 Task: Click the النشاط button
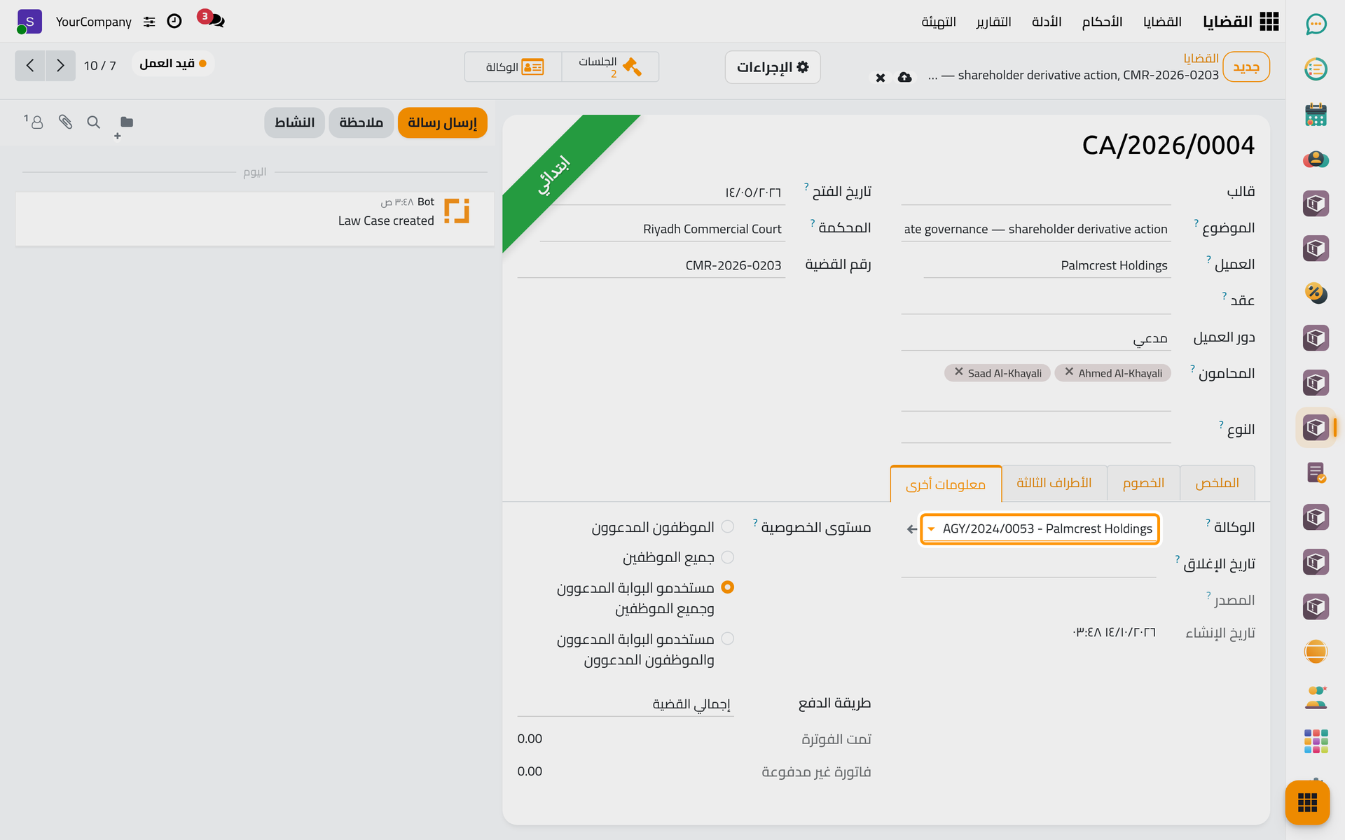click(294, 122)
